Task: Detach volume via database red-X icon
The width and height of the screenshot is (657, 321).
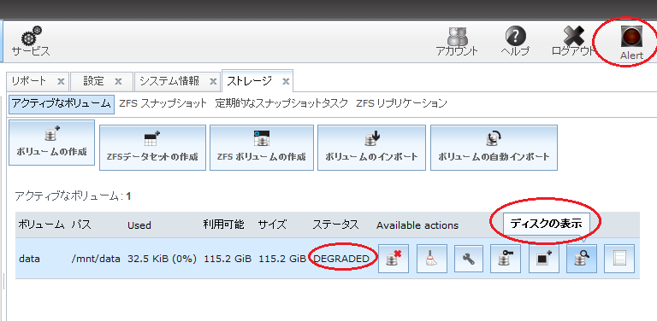Action: click(393, 260)
